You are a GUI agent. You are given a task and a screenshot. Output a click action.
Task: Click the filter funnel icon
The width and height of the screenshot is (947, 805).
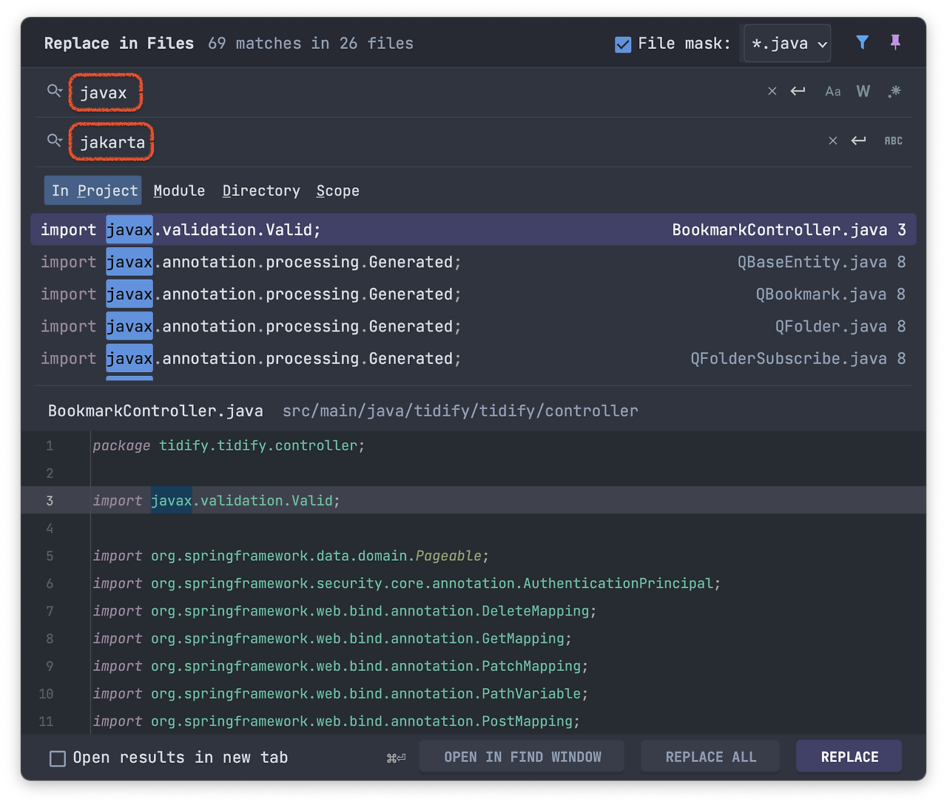862,42
